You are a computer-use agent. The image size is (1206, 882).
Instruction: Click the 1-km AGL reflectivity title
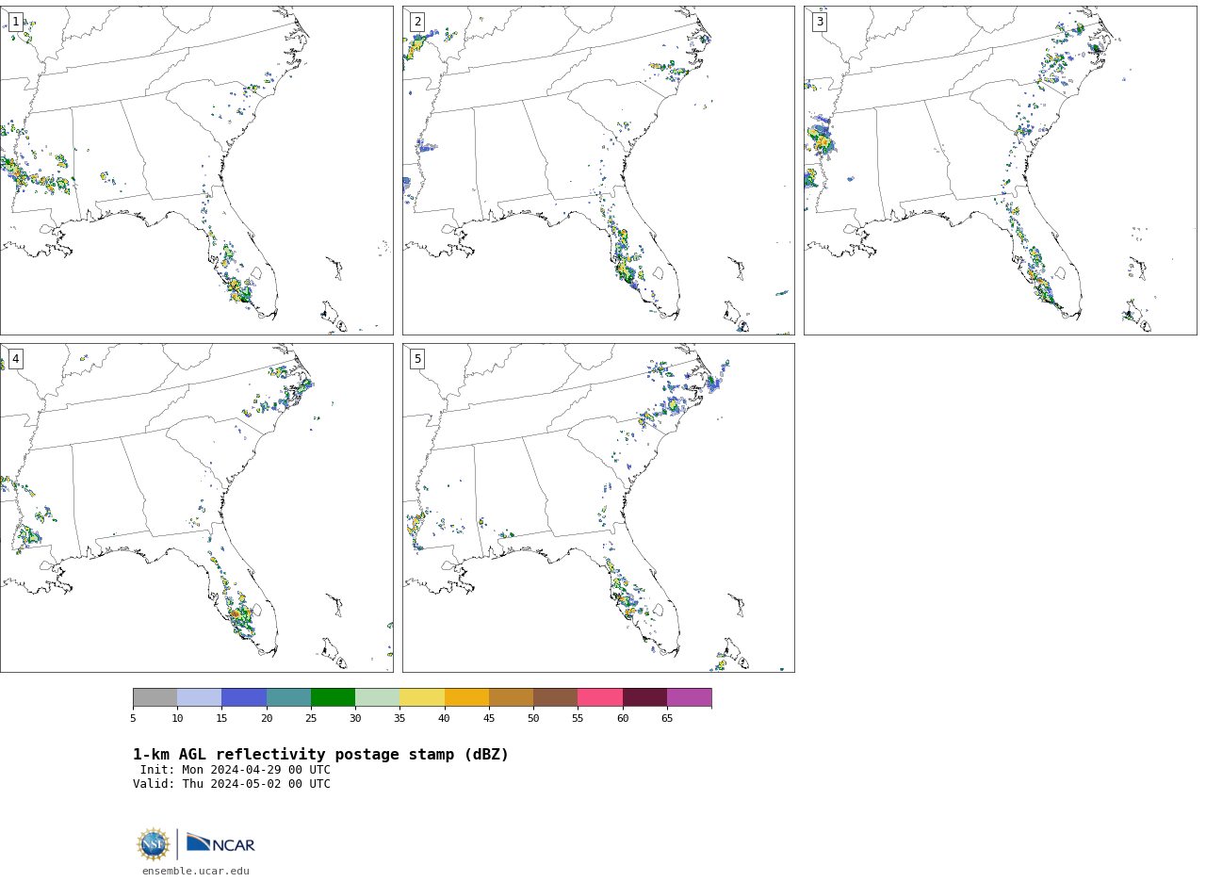pos(320,755)
